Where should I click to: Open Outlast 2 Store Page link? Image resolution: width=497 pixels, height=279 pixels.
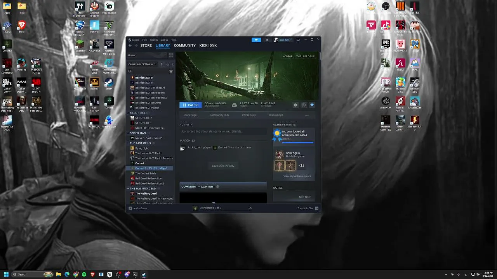click(x=190, y=115)
